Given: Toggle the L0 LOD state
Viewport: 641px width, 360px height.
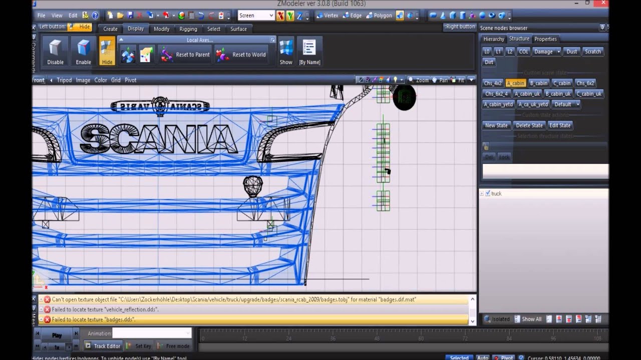Looking at the screenshot, I should pyautogui.click(x=487, y=51).
